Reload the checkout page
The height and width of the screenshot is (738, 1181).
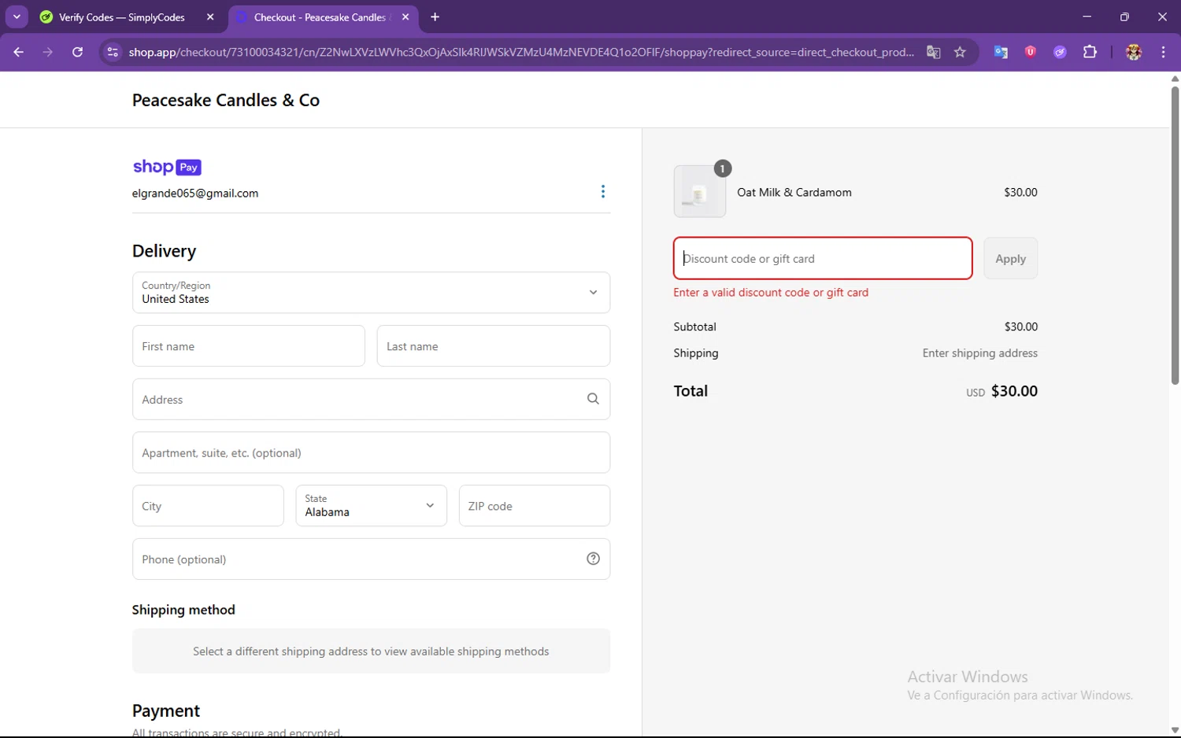coord(77,52)
